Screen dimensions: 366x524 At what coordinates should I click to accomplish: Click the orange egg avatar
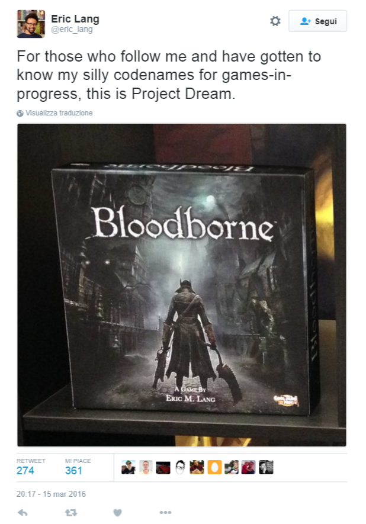click(214, 467)
